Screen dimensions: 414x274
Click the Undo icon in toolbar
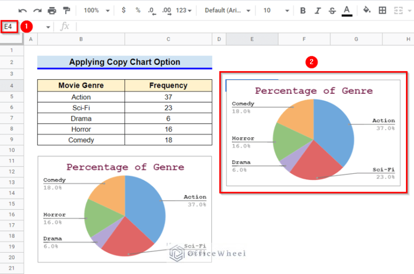(23, 10)
